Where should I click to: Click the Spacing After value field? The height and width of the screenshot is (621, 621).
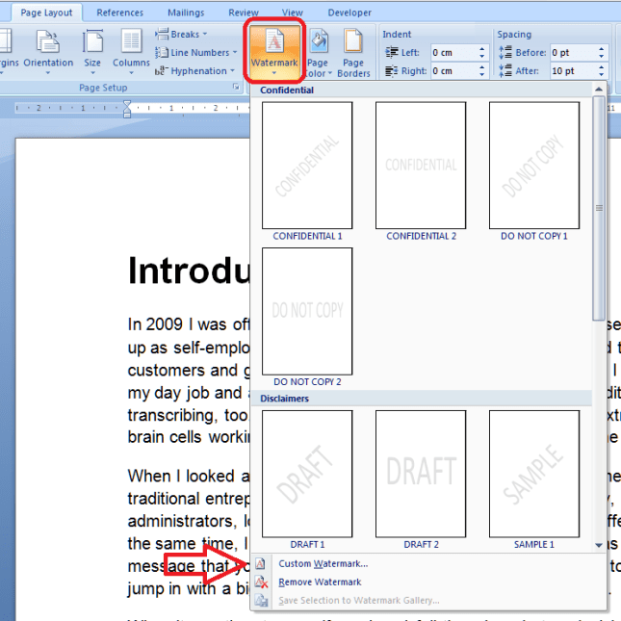571,71
